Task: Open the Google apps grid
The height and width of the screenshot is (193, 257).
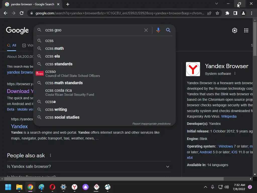Action: click(x=246, y=30)
